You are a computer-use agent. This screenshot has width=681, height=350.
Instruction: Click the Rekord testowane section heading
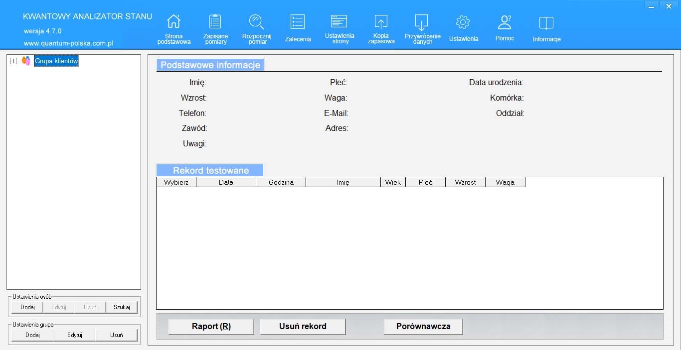pos(210,170)
